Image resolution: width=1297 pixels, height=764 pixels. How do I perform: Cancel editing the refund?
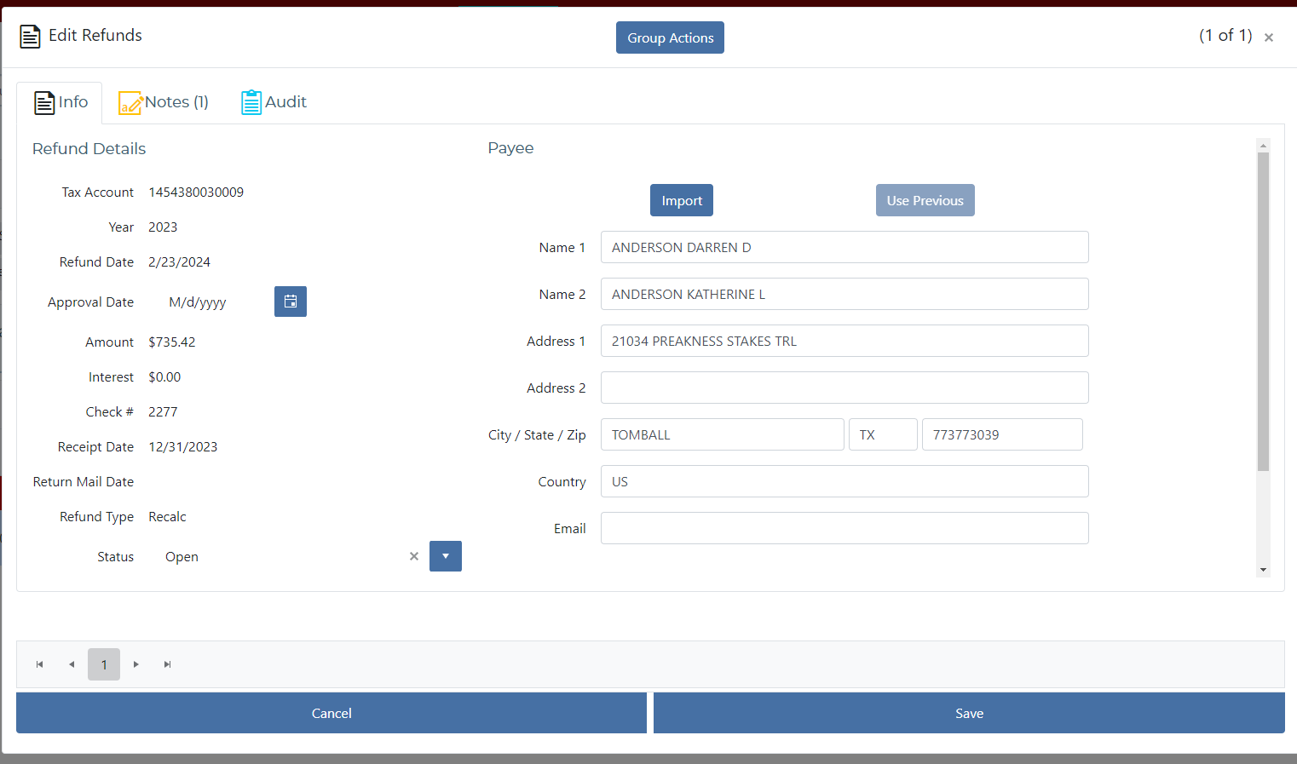(331, 713)
